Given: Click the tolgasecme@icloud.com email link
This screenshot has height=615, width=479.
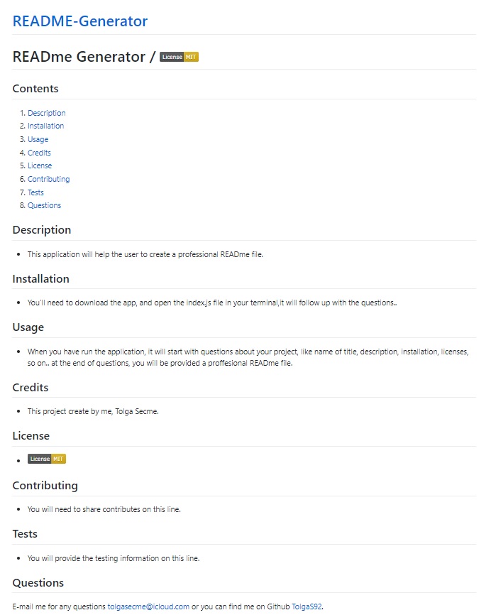Looking at the screenshot, I should pyautogui.click(x=148, y=606).
